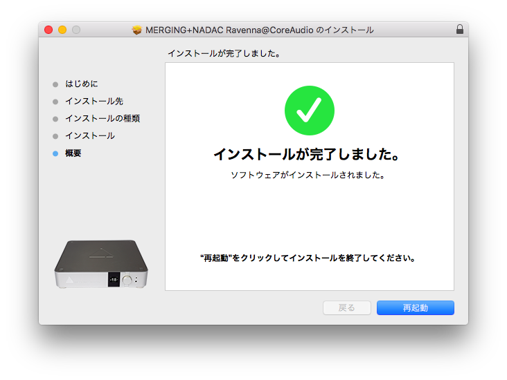
Task: Click the disabled 戻る back button
Action: tap(346, 307)
